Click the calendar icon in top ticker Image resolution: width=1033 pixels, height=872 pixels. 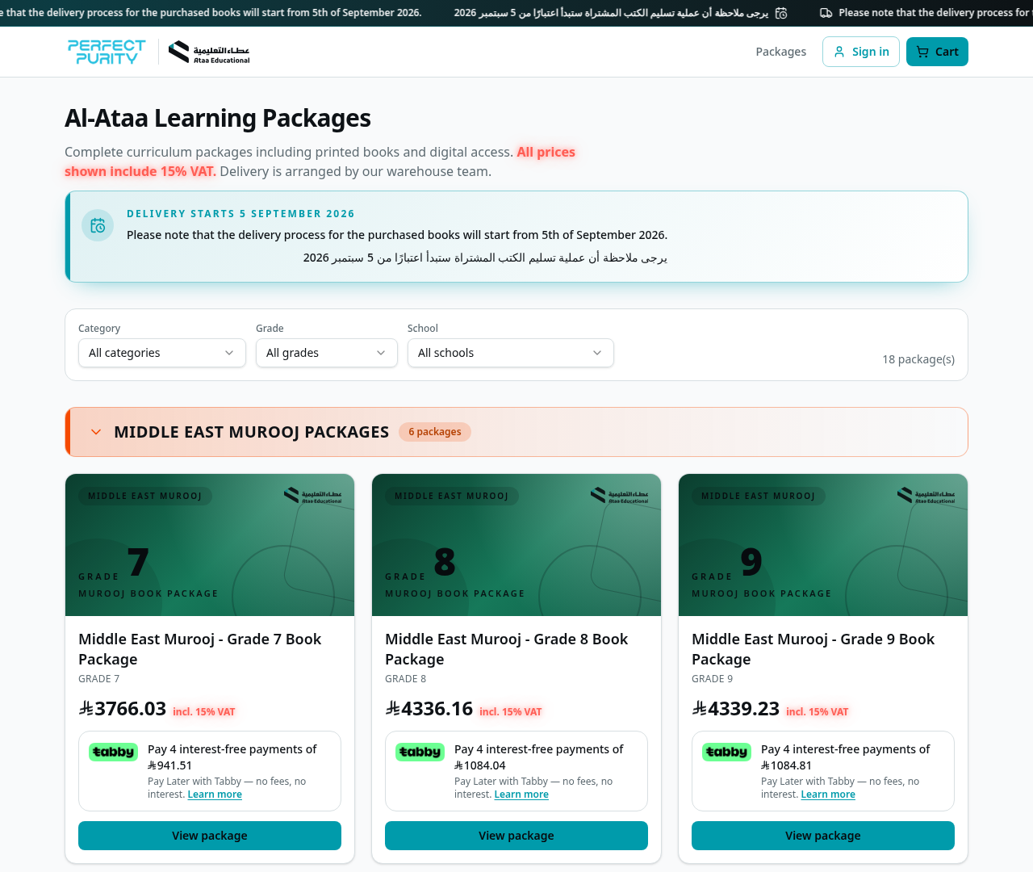[781, 13]
